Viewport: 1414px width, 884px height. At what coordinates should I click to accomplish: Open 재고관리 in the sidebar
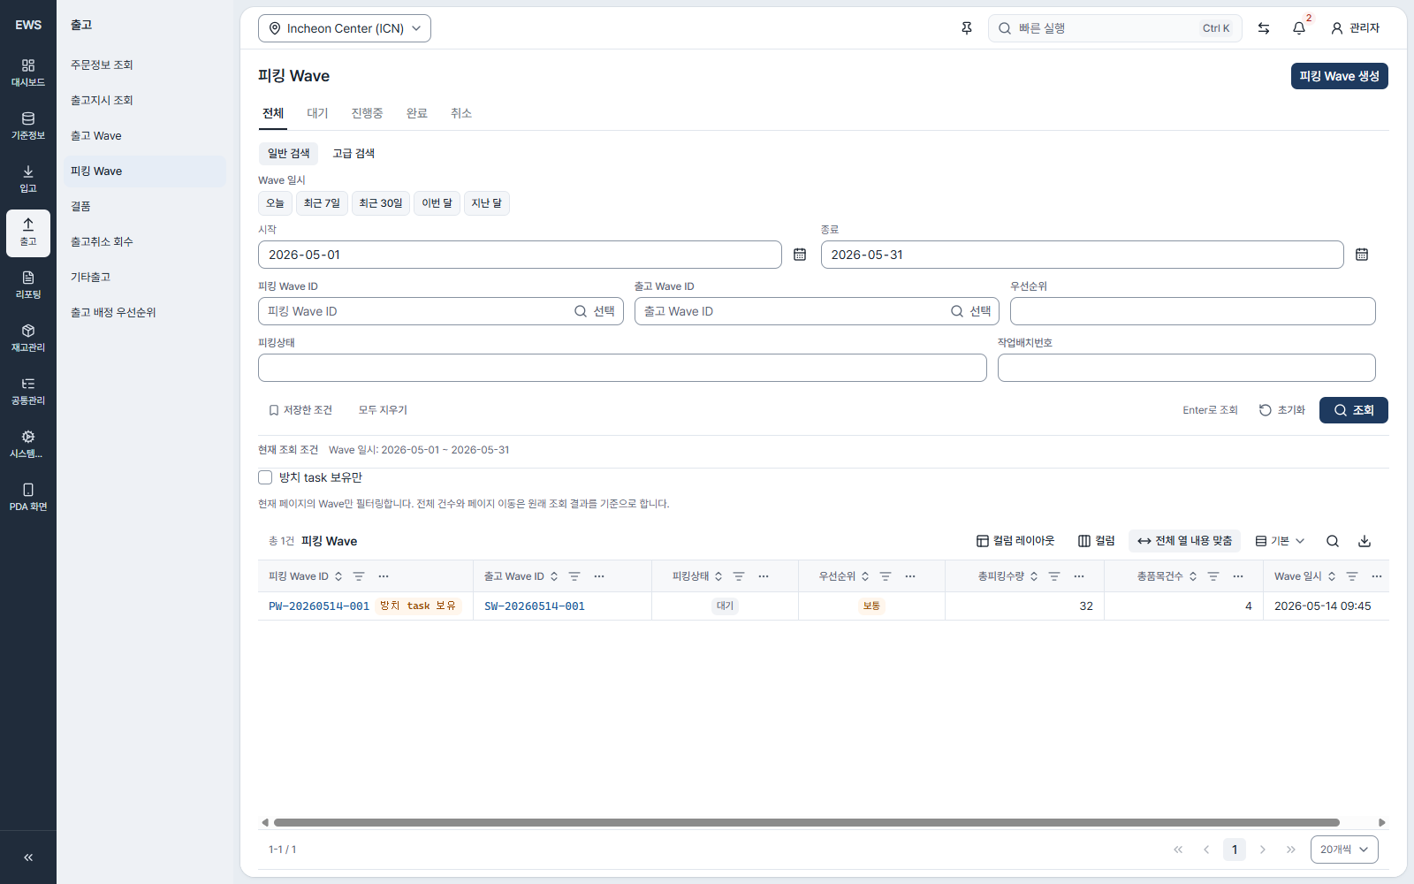click(x=28, y=339)
